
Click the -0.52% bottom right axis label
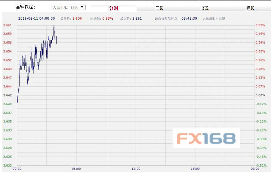tap(261, 165)
